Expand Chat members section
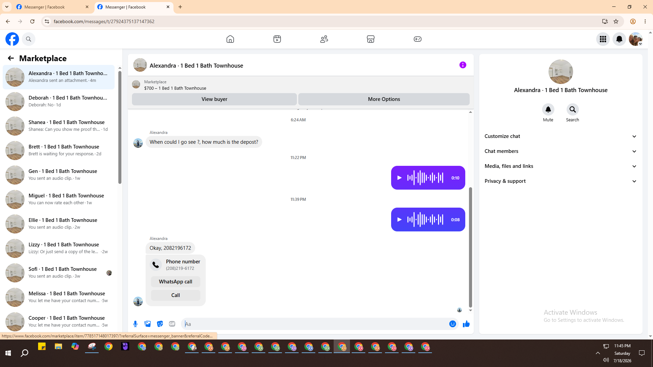This screenshot has width=653, height=367. [x=560, y=151]
